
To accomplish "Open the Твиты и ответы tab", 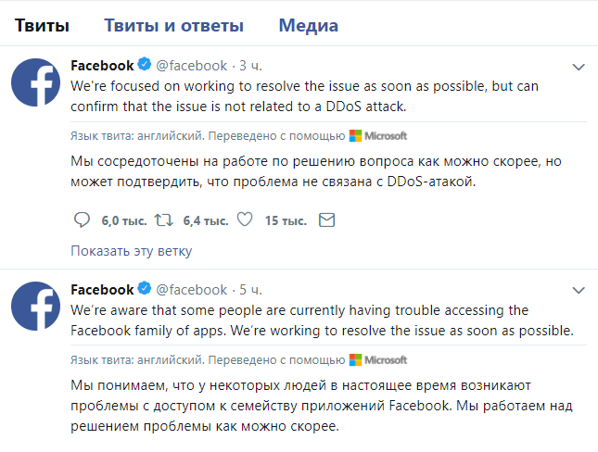I will tap(173, 25).
